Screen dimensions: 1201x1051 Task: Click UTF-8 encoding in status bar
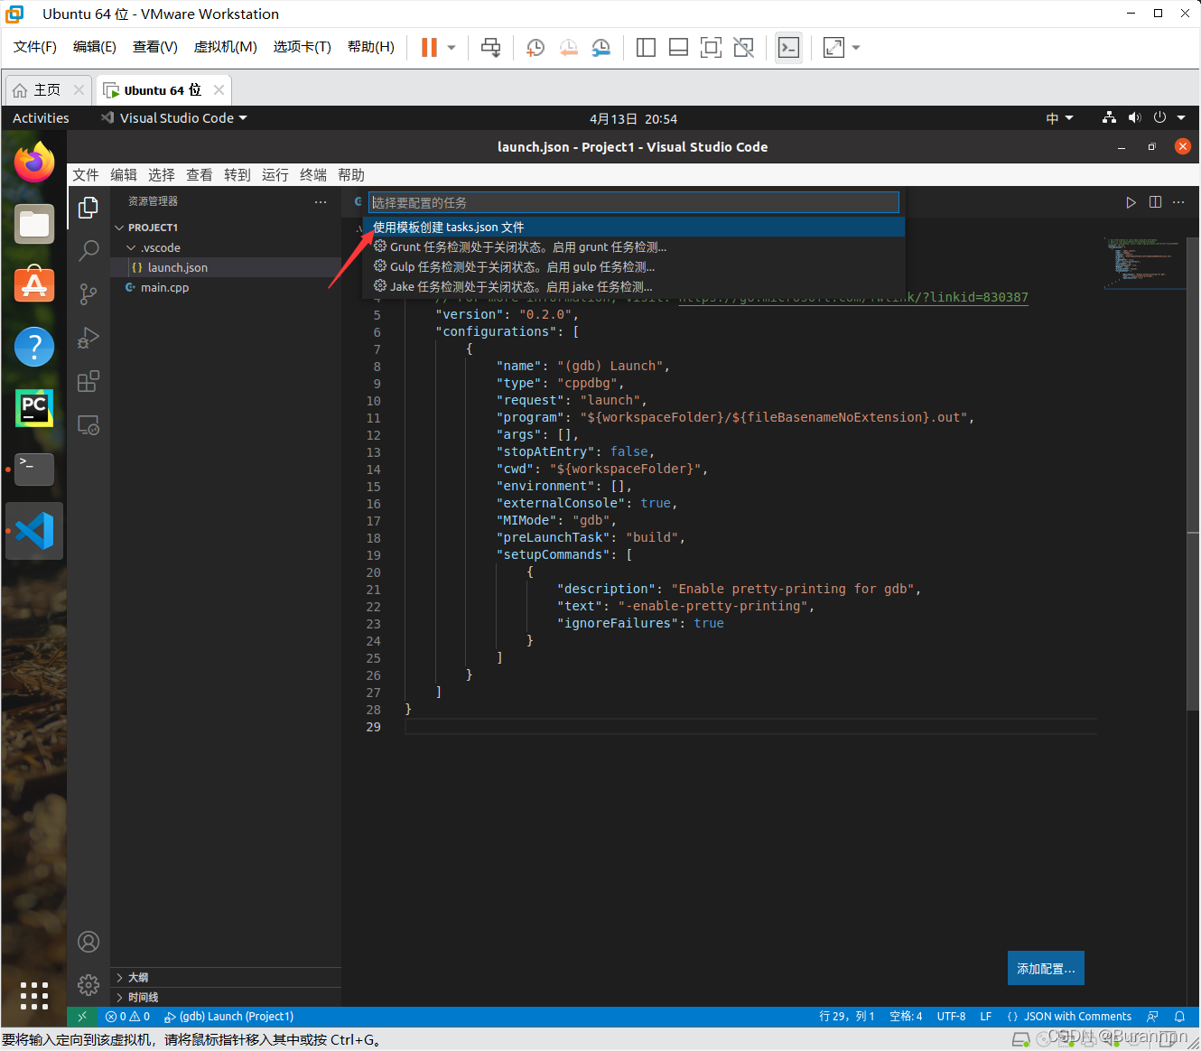click(951, 1017)
